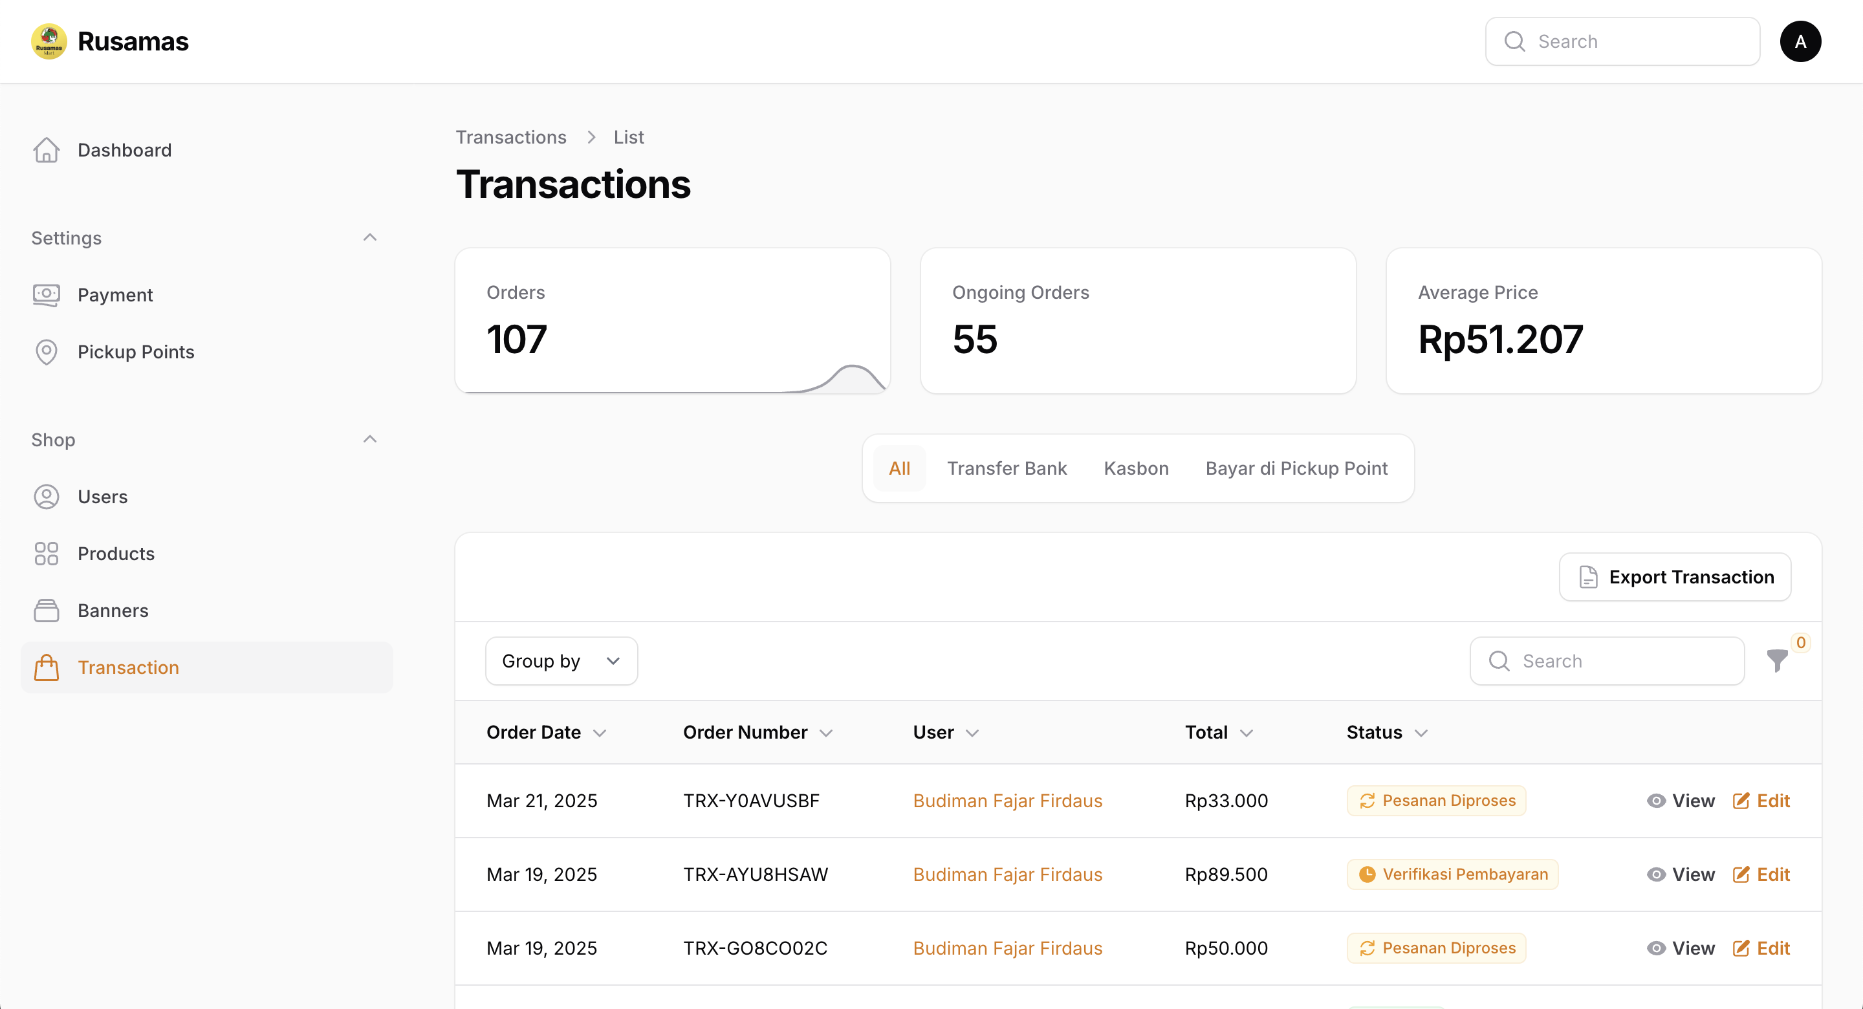Click the Export Transaction button
1863x1009 pixels.
coord(1675,577)
